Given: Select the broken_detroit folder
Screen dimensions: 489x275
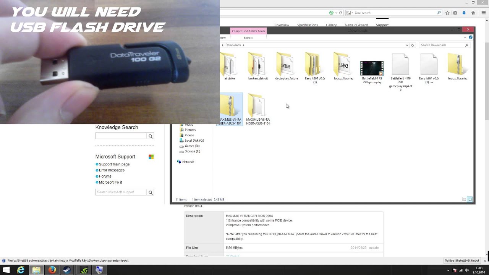Looking at the screenshot, I should click(x=258, y=67).
